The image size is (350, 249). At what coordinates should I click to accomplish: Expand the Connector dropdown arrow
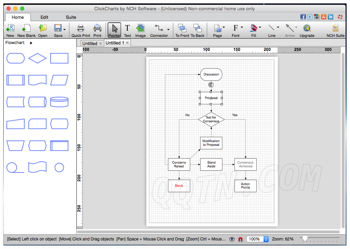click(x=169, y=29)
